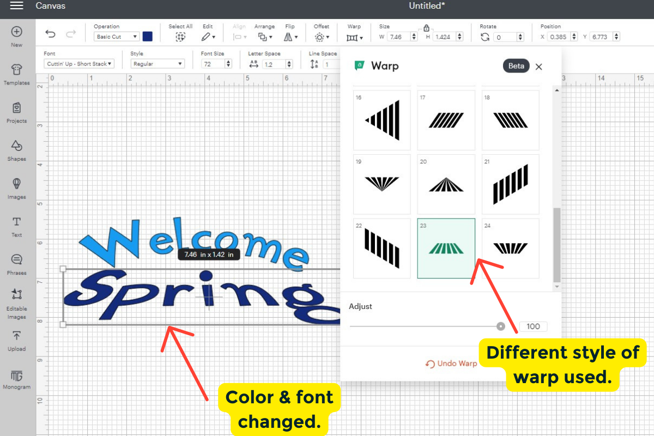Click the Undo arrow
This screenshot has width=654, height=436.
(50, 34)
